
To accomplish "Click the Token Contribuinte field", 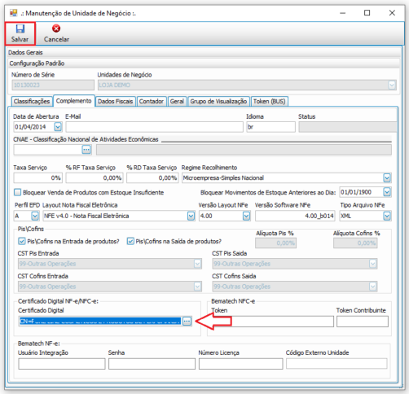I will [x=363, y=322].
